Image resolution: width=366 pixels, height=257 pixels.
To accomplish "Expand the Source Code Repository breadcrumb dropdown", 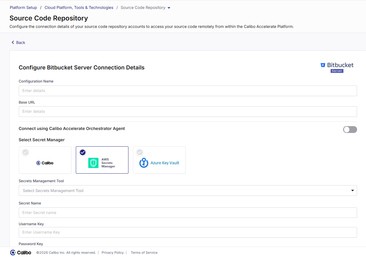I will pyautogui.click(x=169, y=7).
